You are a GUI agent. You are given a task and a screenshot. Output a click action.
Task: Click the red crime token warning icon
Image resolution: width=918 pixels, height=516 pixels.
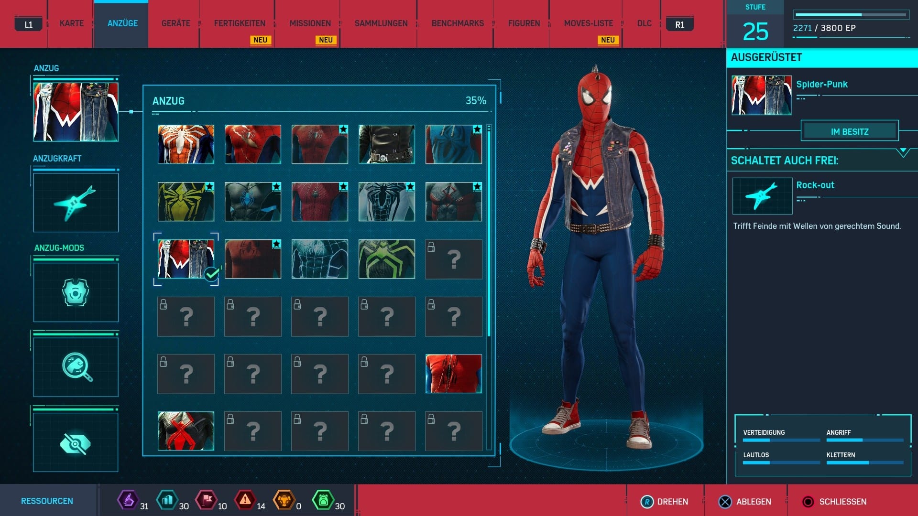point(245,500)
